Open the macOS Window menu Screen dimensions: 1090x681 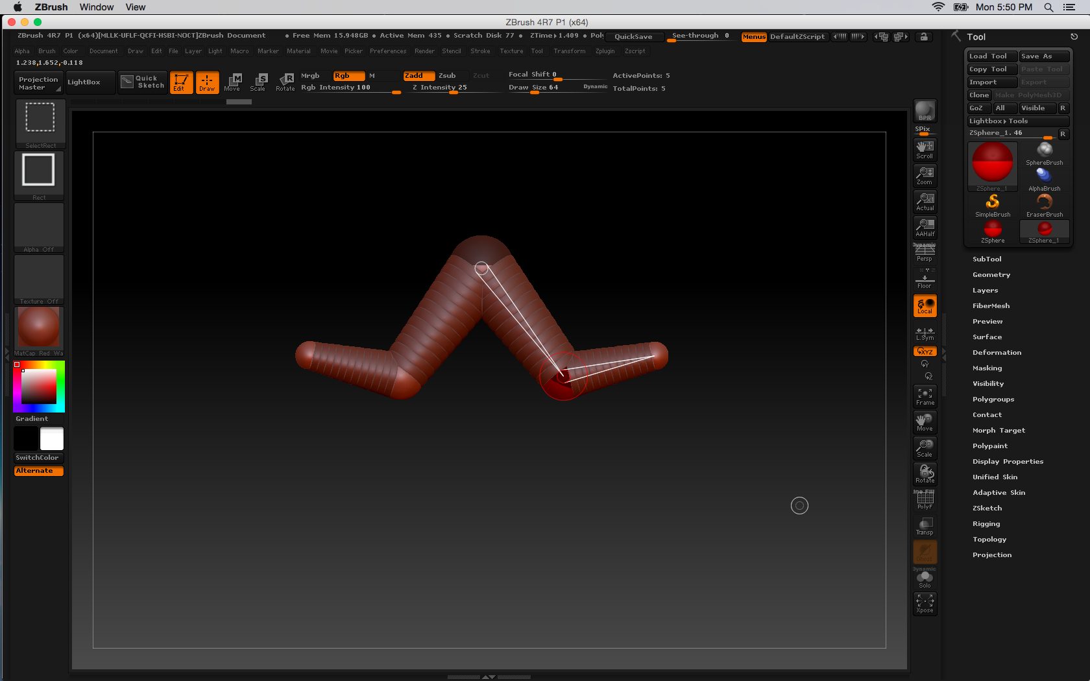[97, 7]
